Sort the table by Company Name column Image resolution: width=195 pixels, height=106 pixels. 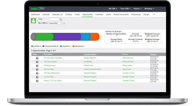click(90, 54)
